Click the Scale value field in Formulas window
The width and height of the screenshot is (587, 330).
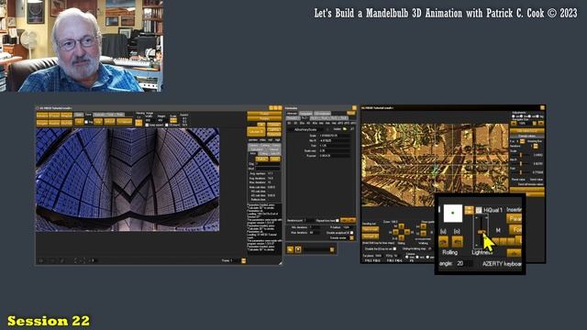pyautogui.click(x=334, y=136)
